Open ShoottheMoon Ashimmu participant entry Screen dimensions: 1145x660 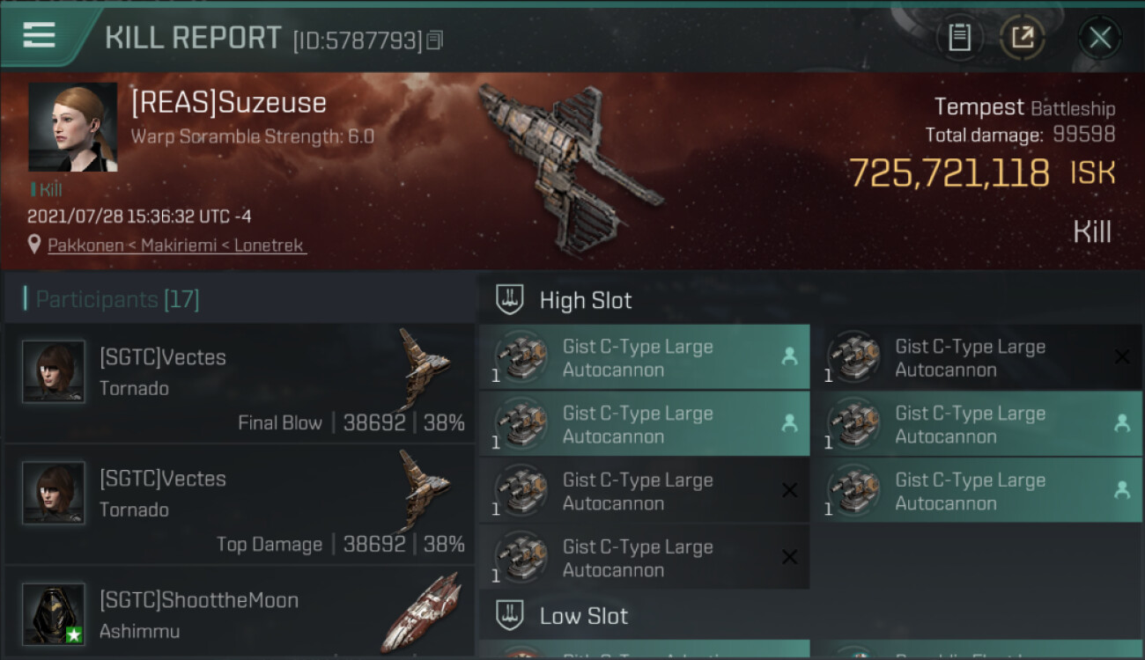click(238, 614)
